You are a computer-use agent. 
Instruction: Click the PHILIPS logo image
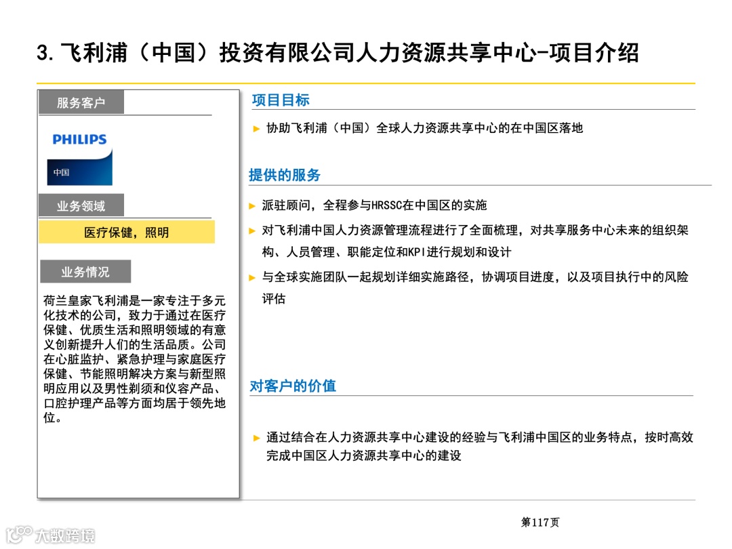(80, 158)
